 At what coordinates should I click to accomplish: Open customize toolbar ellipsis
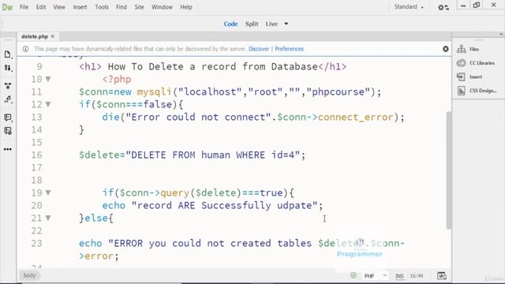pos(8,149)
